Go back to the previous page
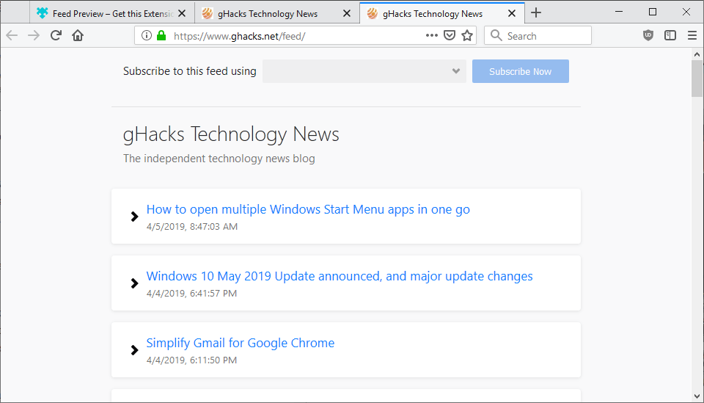The width and height of the screenshot is (704, 403). pos(12,35)
